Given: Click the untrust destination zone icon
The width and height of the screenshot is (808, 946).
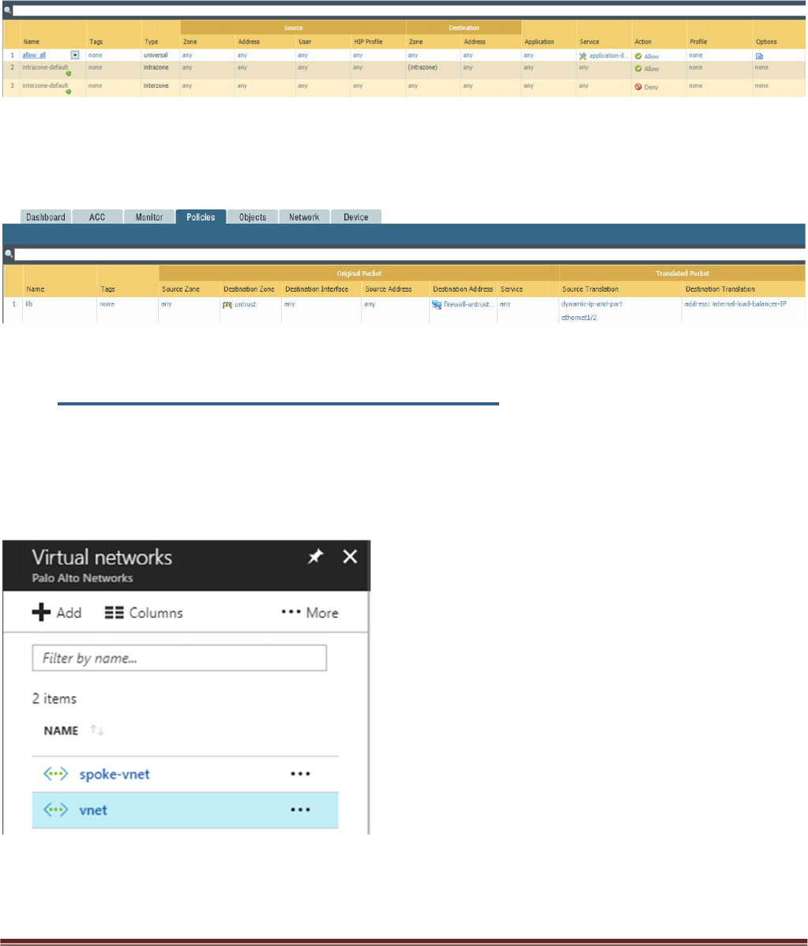Looking at the screenshot, I should click(x=227, y=305).
